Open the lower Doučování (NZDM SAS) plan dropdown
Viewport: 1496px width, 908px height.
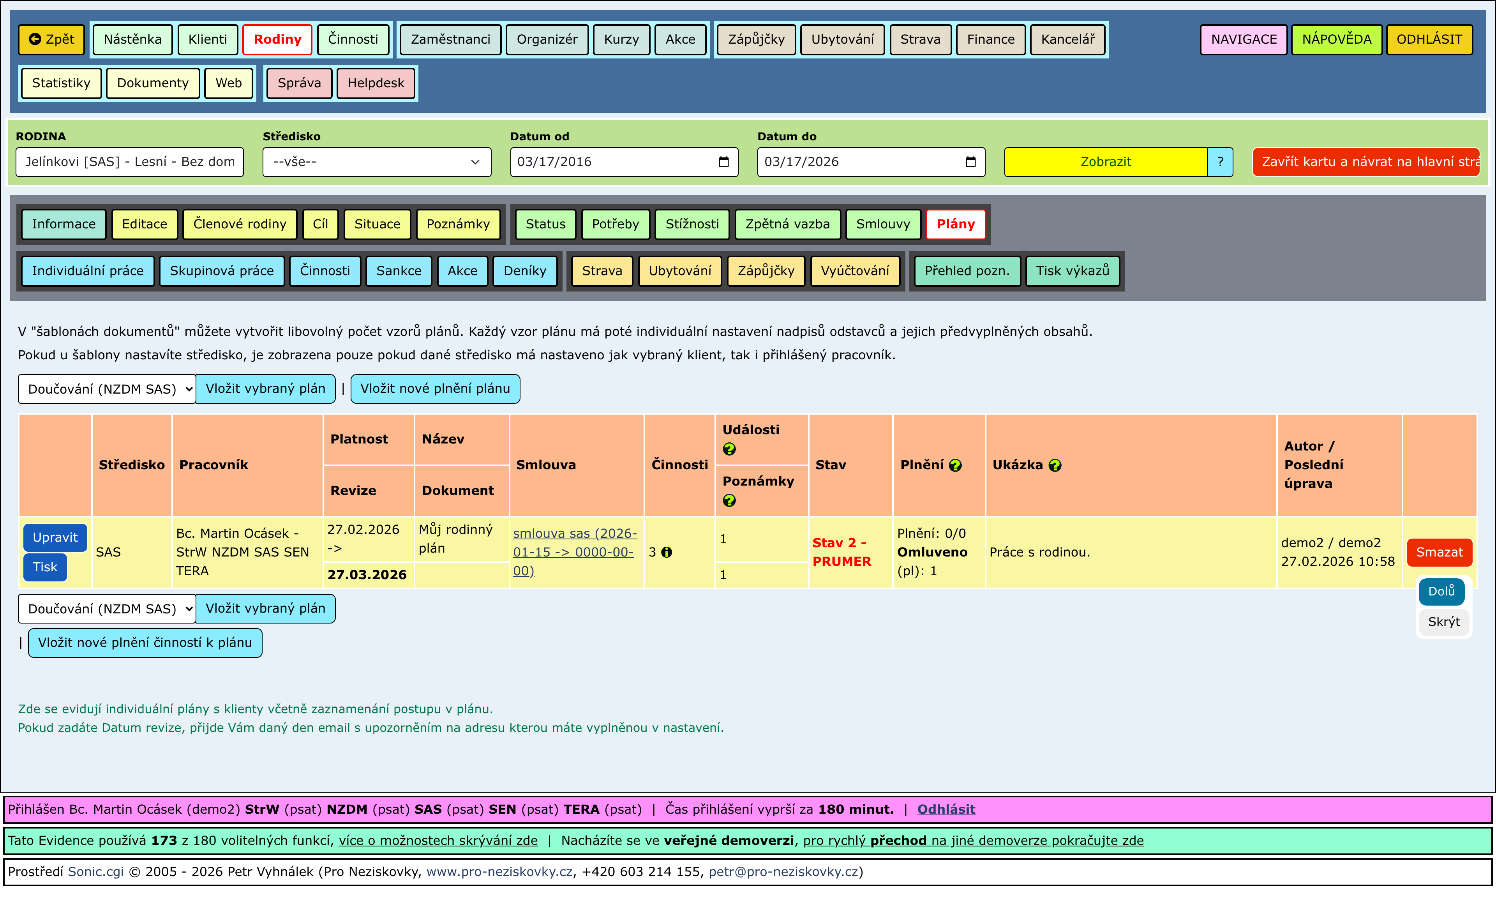point(107,609)
